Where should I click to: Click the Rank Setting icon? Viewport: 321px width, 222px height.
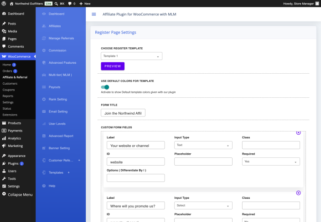pyautogui.click(x=44, y=99)
